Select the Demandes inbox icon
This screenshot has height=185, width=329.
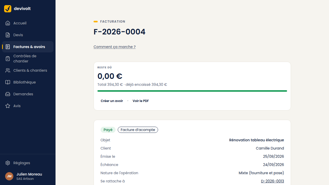(8, 94)
